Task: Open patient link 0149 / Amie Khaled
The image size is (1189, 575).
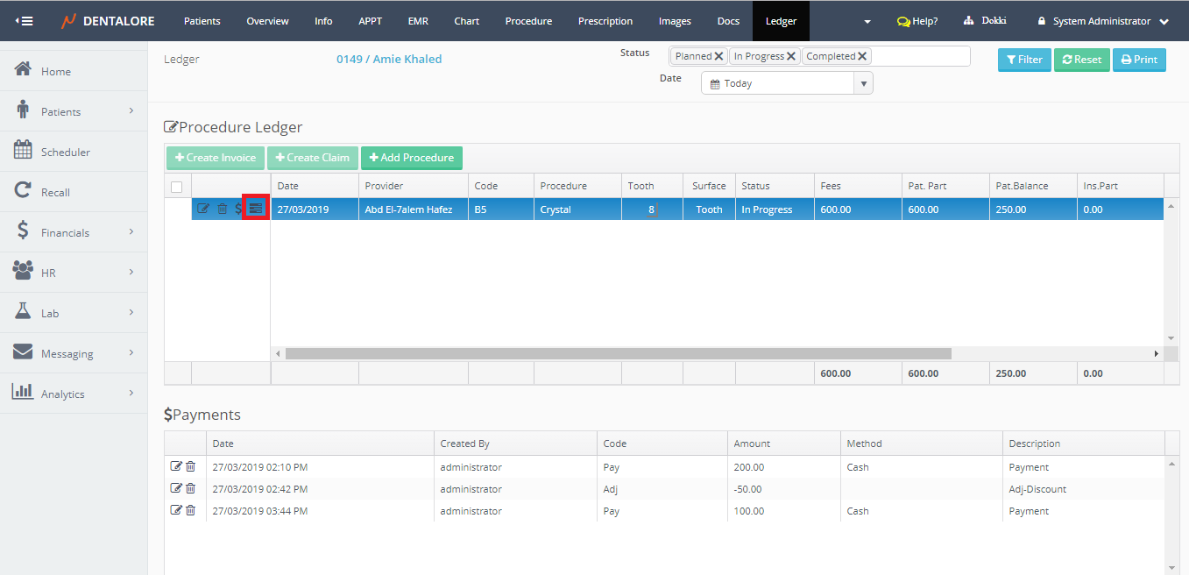Action: pyautogui.click(x=389, y=60)
